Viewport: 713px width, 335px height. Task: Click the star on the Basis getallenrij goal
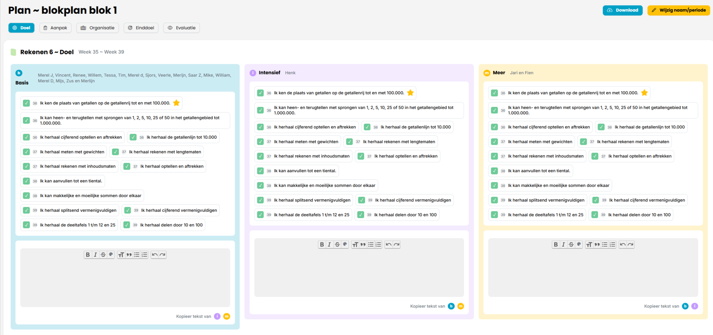176,103
